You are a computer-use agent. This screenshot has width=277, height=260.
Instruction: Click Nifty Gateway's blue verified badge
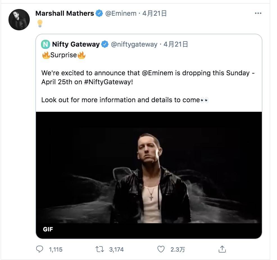click(105, 44)
